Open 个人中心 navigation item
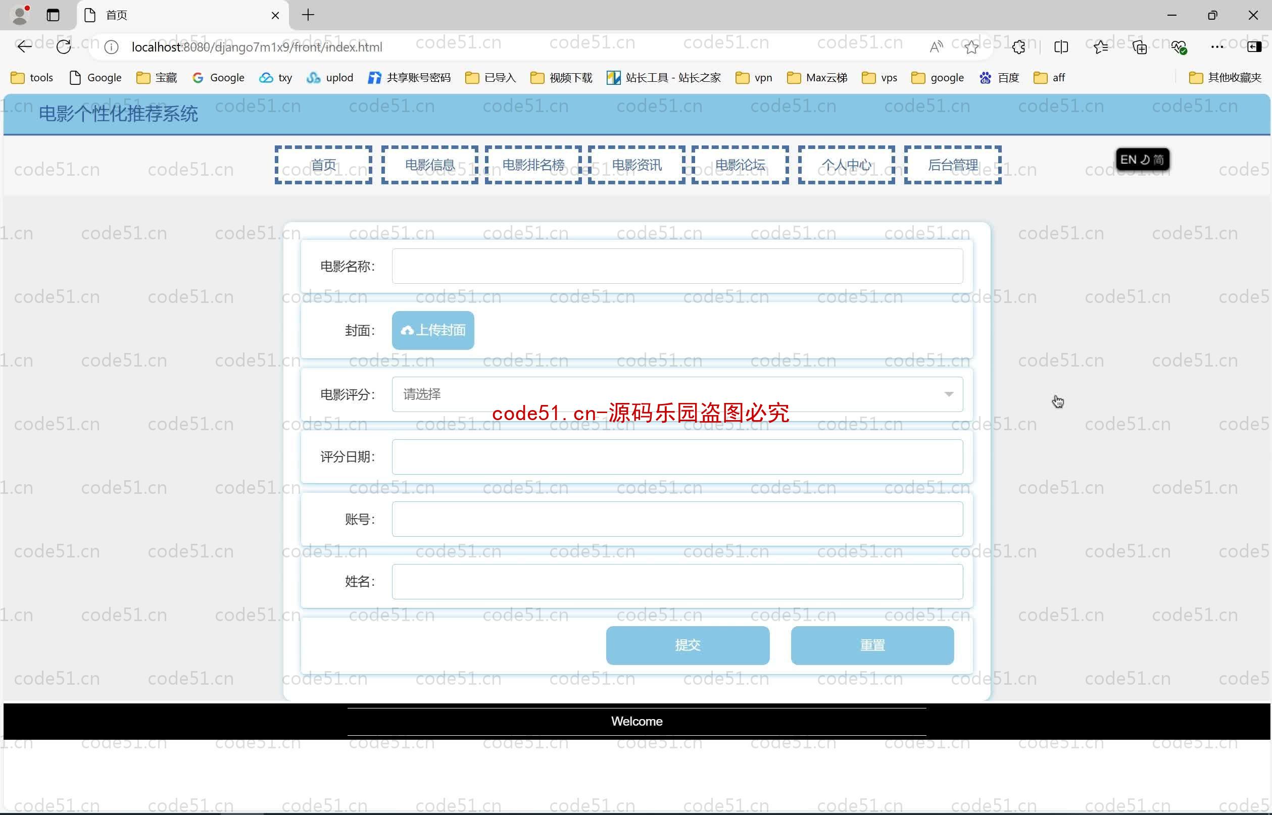The image size is (1272, 815). [847, 165]
